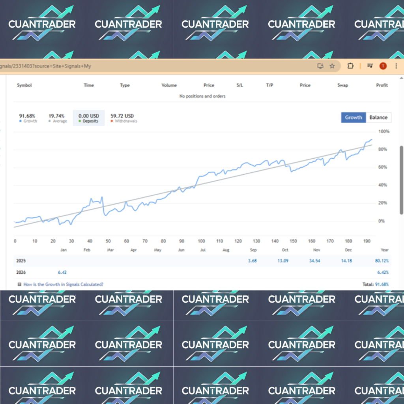This screenshot has height=404, width=404.
Task: Click the 100% y-axis label
Action: (x=383, y=131)
